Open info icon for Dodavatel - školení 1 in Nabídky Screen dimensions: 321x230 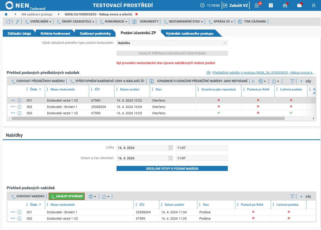pyautogui.click(x=20, y=212)
